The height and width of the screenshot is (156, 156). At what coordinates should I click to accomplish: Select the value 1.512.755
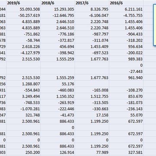click(92, 96)
